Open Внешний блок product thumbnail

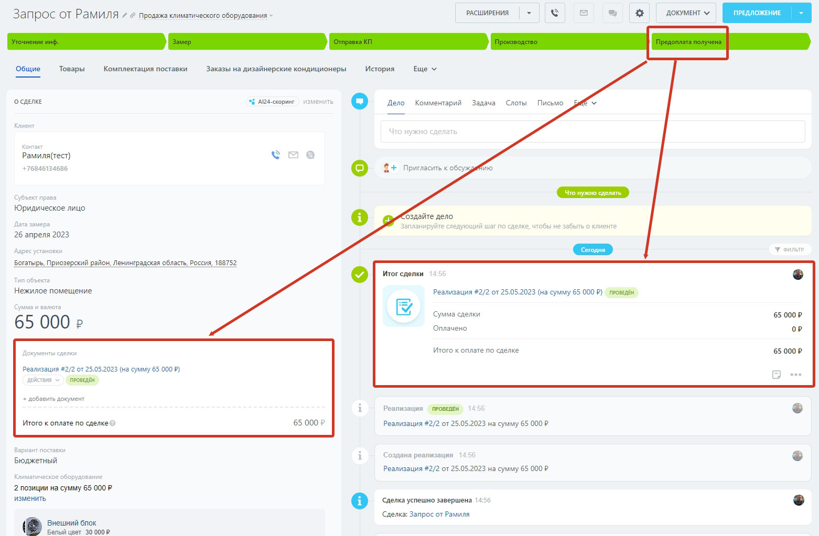tap(33, 527)
